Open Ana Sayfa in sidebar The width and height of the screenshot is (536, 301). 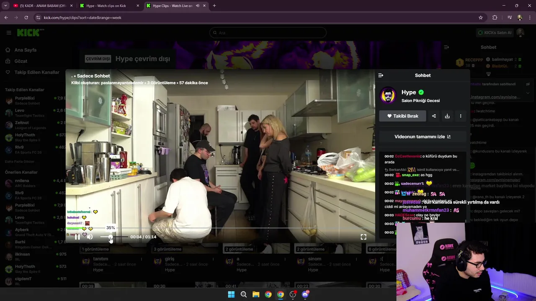point(26,50)
